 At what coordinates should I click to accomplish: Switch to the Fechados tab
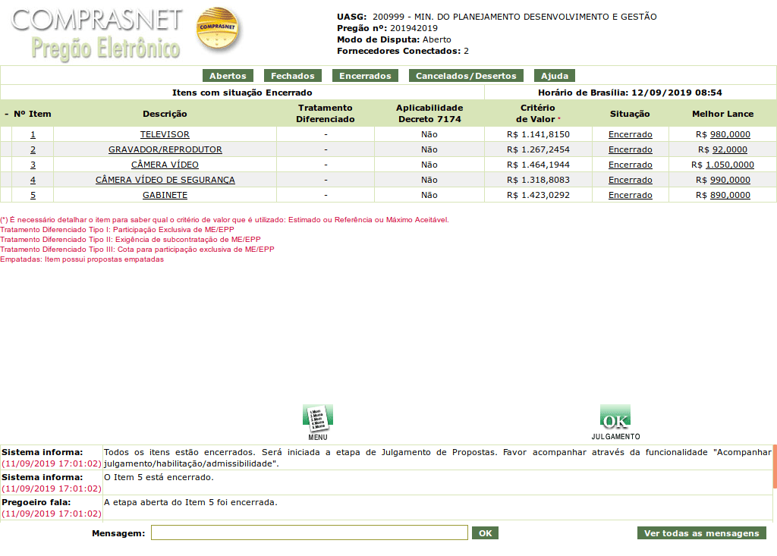pos(293,76)
